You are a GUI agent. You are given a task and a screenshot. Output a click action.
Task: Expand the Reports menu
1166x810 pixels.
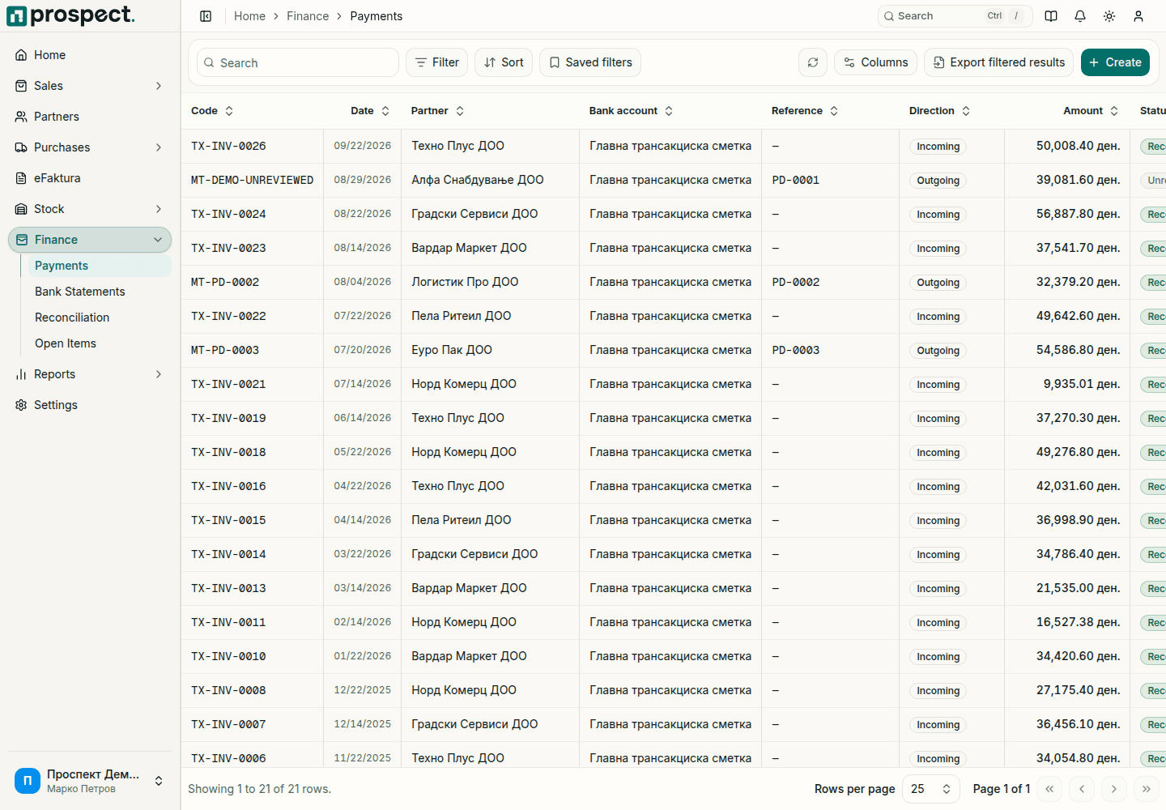(x=90, y=374)
